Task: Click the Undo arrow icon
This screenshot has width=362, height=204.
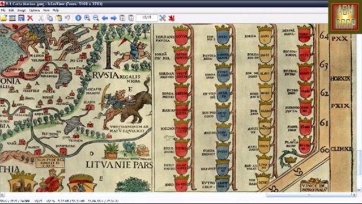Action: pyautogui.click(x=67, y=18)
